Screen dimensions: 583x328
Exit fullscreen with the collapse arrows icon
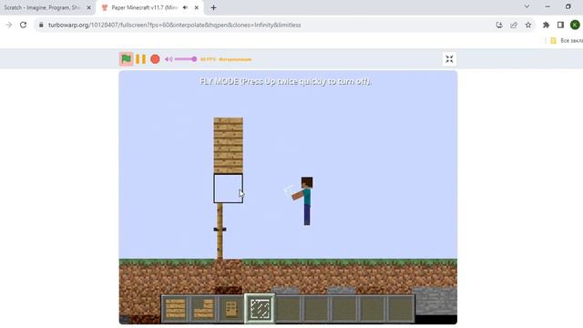[449, 59]
